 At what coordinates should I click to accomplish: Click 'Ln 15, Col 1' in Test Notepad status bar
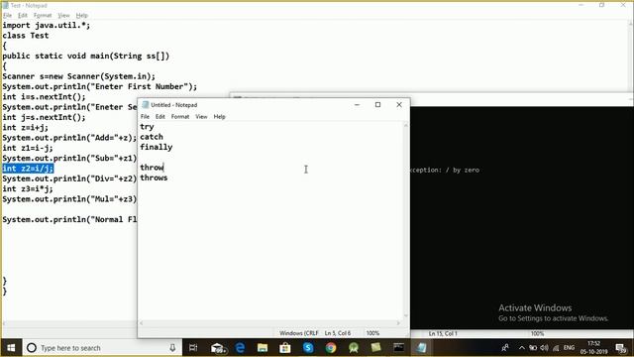click(x=443, y=333)
